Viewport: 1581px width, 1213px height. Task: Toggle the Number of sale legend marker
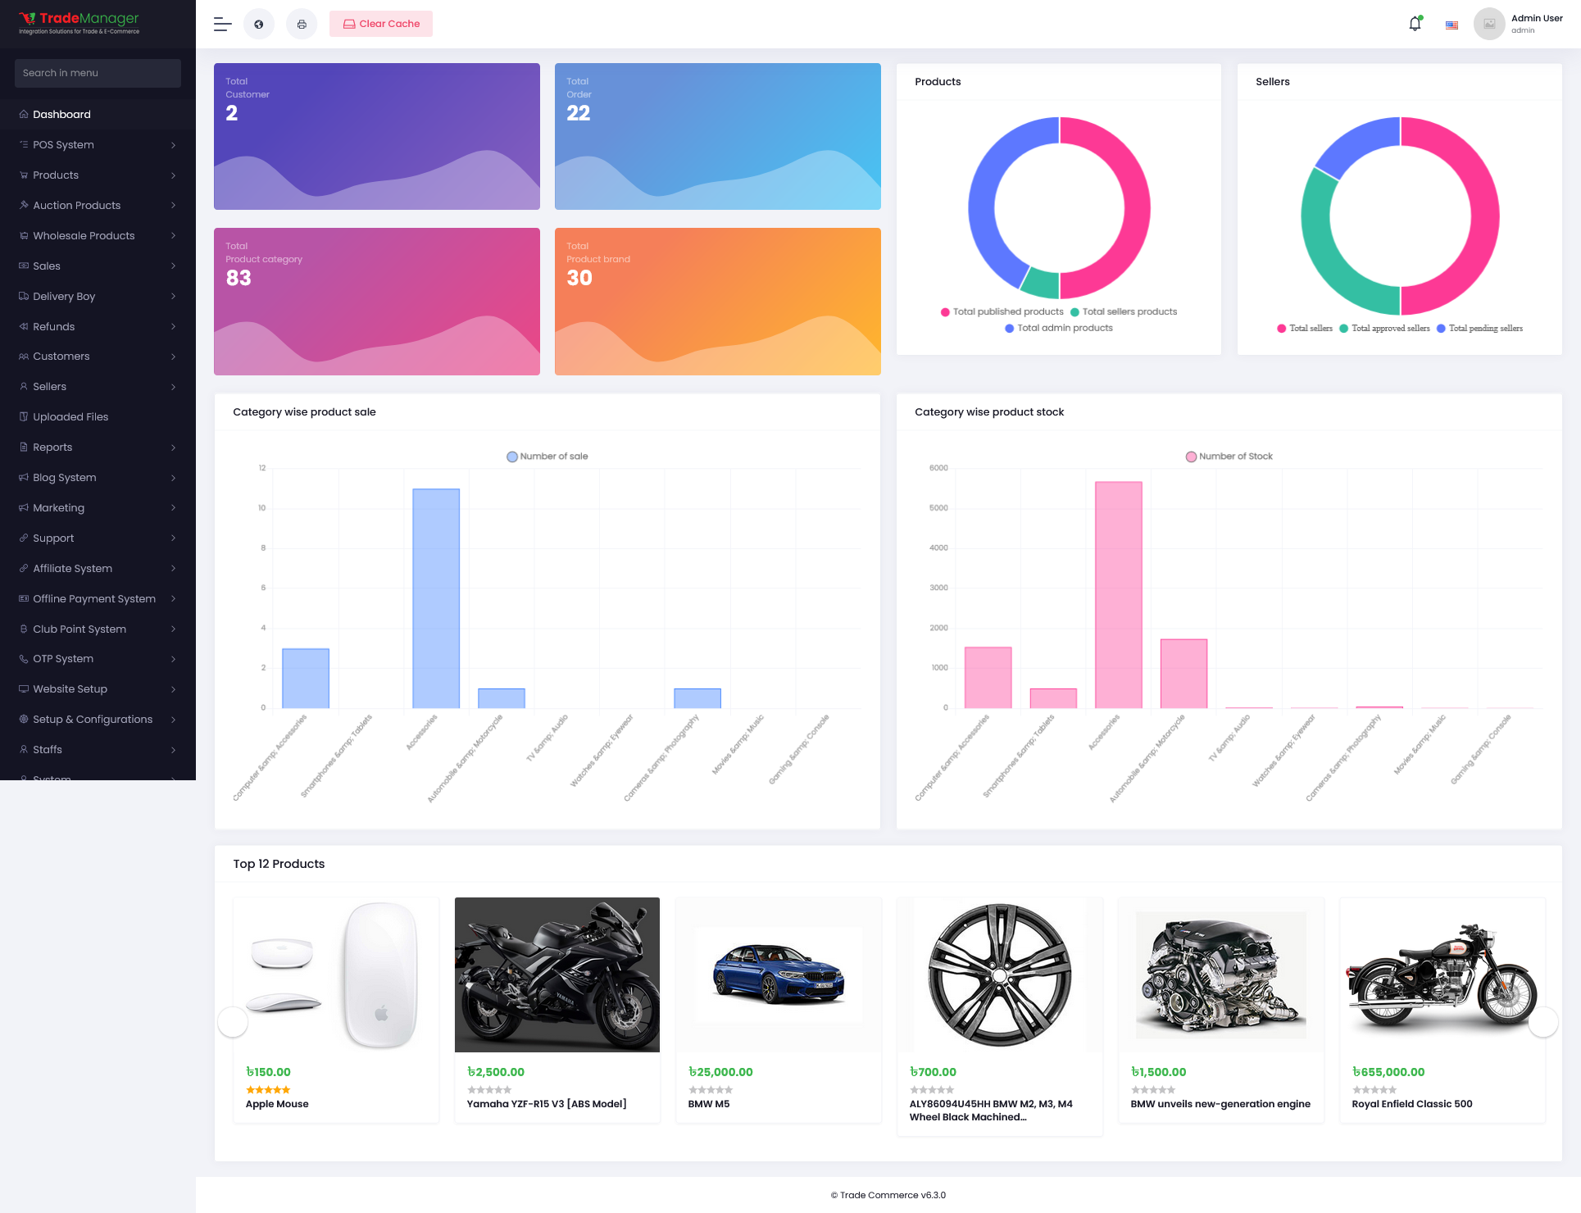[x=512, y=457]
